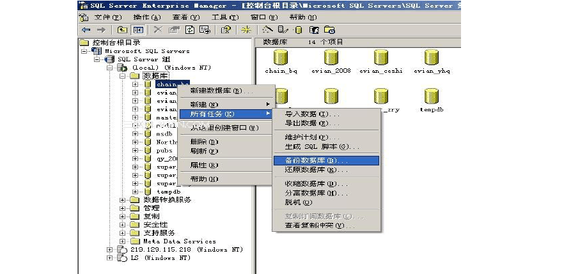The height and width of the screenshot is (274, 571).
Task: Expand the 安全性 folder node
Action: point(122,225)
